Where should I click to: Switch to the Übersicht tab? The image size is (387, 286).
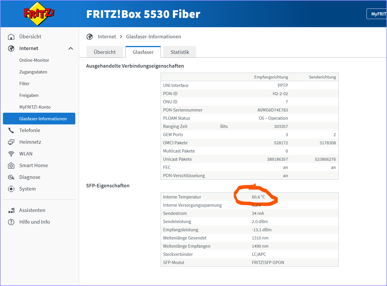[105, 52]
